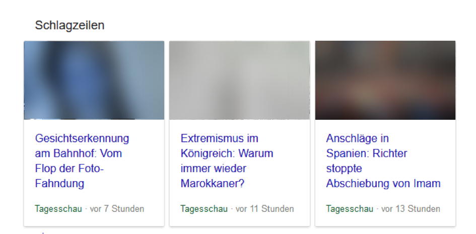The height and width of the screenshot is (234, 476).
Task: Click 'Flop der Foto-' headline line
Action: (x=69, y=168)
